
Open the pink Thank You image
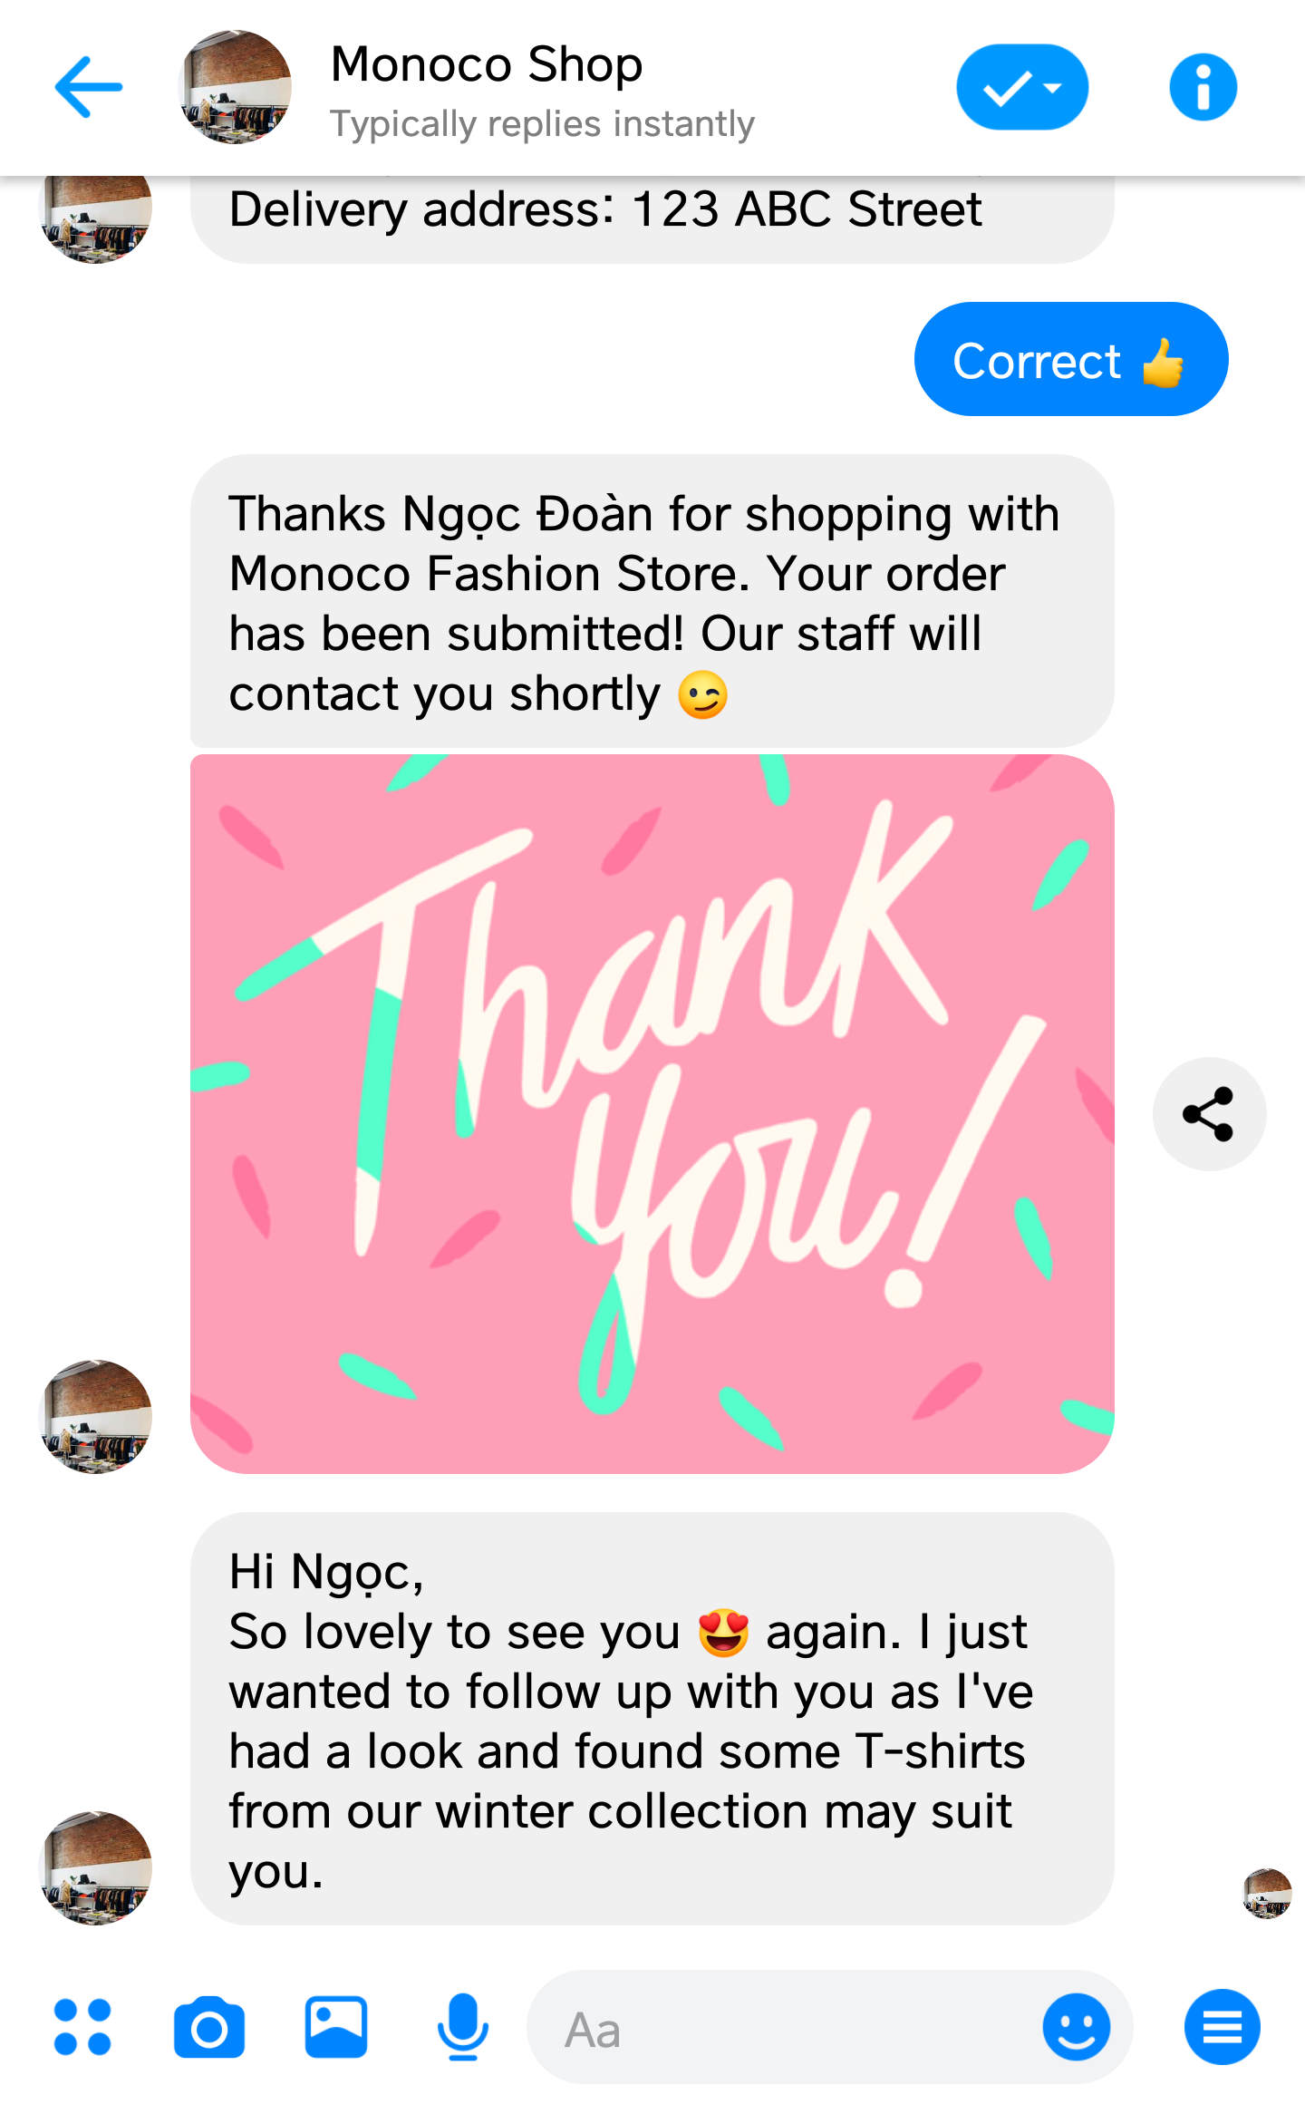pos(652,1113)
